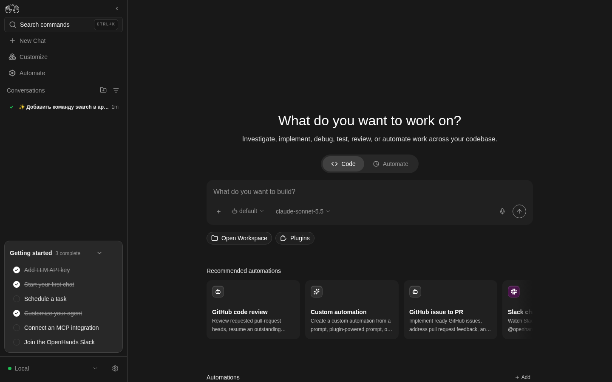Start a New Chat
The width and height of the screenshot is (612, 382).
point(63,41)
